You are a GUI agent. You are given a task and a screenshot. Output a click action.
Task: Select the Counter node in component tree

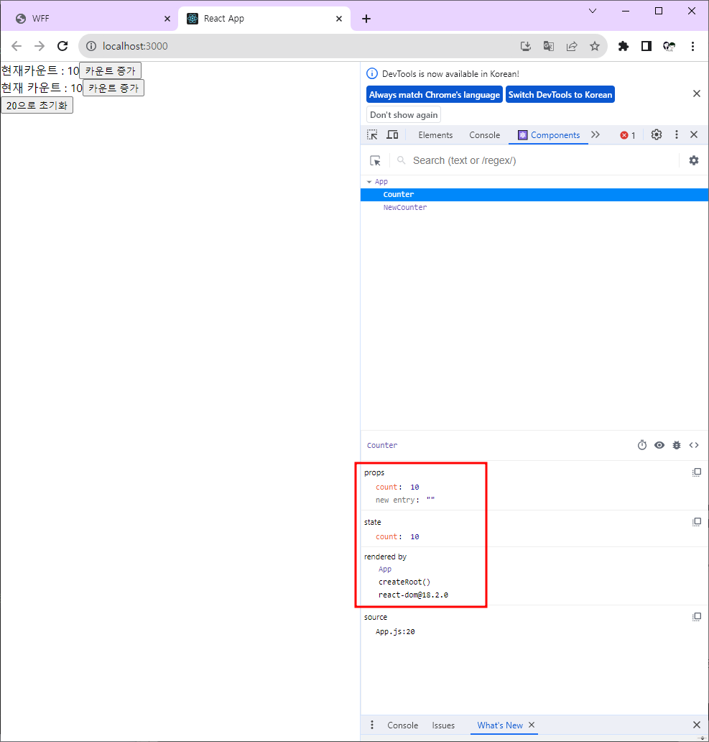(534, 195)
